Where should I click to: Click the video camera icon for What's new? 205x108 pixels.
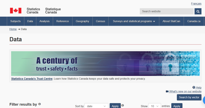pyautogui.click(x=167, y=91)
